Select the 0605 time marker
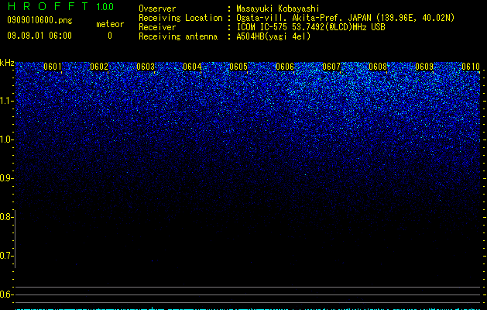 [x=238, y=67]
